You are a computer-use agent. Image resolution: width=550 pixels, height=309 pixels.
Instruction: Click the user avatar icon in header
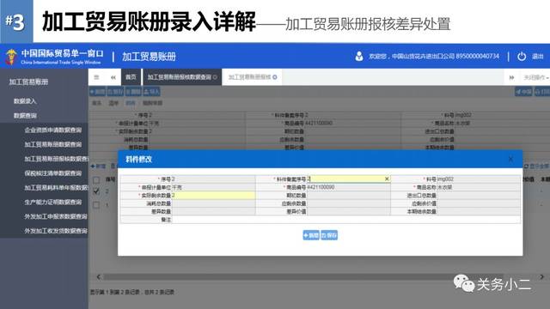(x=359, y=56)
